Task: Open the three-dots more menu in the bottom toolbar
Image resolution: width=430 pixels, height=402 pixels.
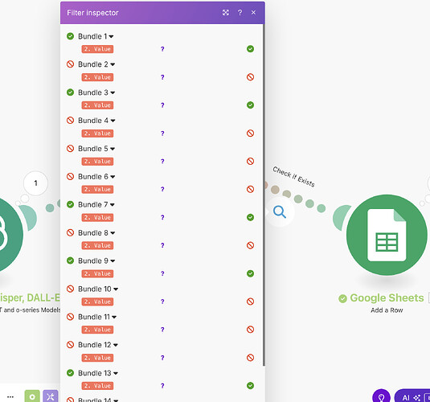Action: (10, 397)
